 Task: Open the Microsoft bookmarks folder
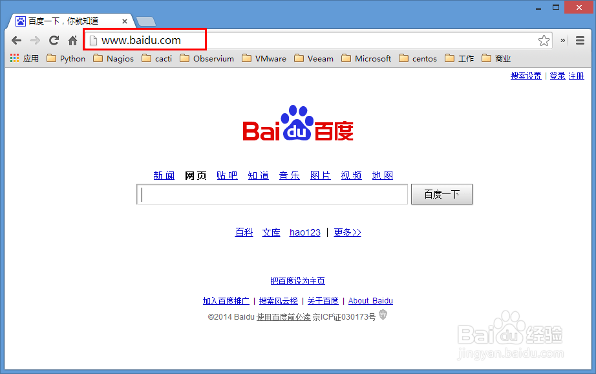point(366,58)
